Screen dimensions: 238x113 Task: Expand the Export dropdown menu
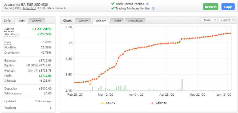tap(227, 20)
